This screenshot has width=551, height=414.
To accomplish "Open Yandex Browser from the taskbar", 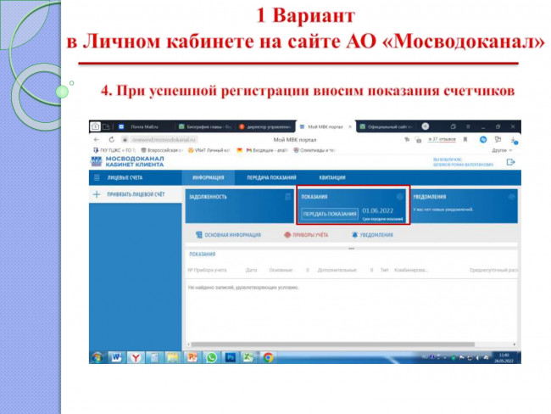I will tap(136, 357).
